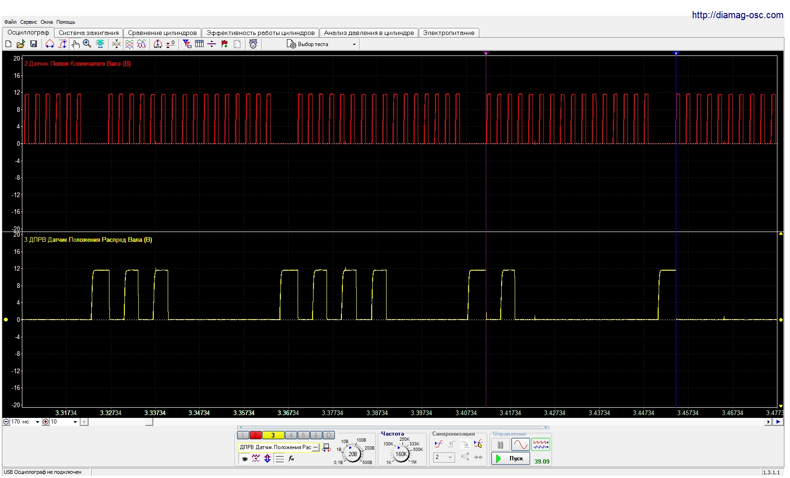Viewport: 790px width, 478px height.
Task: Open the Эффективность работы цилиндров tab
Action: [260, 33]
